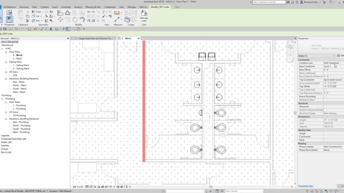Click the Thin Lines icon in Quick Access toolbar
The image size is (344, 193).
coord(68,29)
